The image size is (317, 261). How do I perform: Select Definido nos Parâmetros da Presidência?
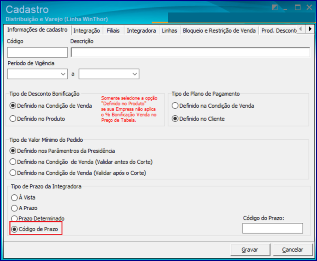[62, 151]
